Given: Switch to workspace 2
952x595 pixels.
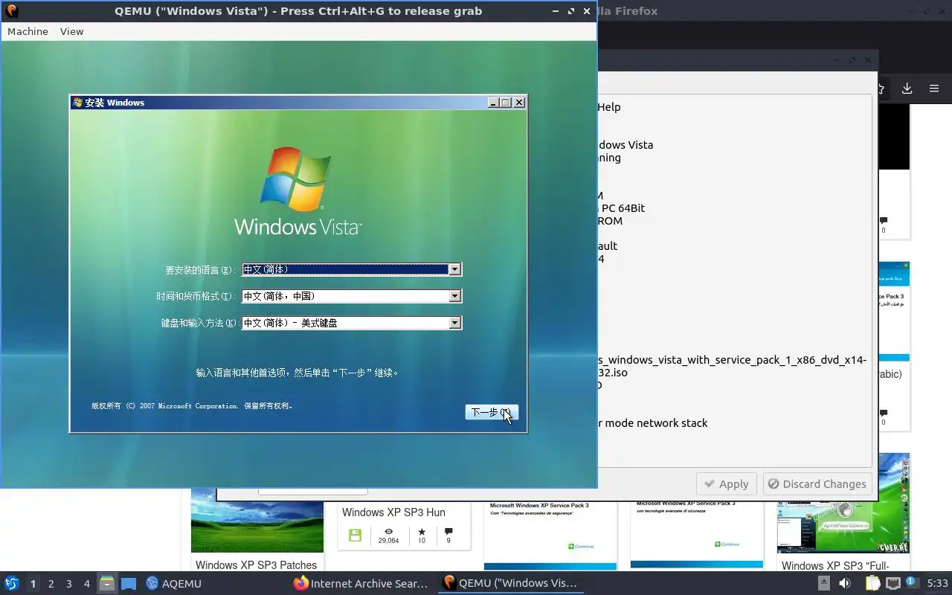Looking at the screenshot, I should pyautogui.click(x=51, y=584).
